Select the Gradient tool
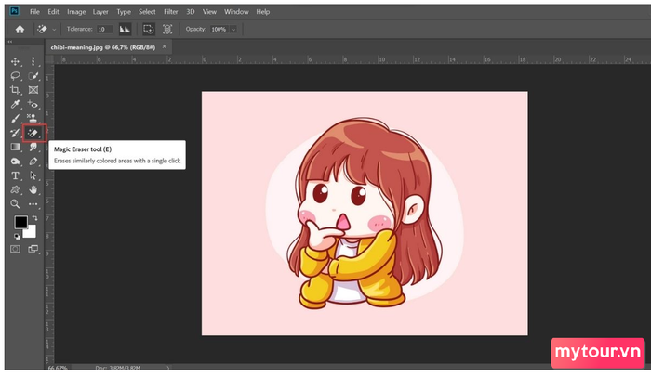 16,148
